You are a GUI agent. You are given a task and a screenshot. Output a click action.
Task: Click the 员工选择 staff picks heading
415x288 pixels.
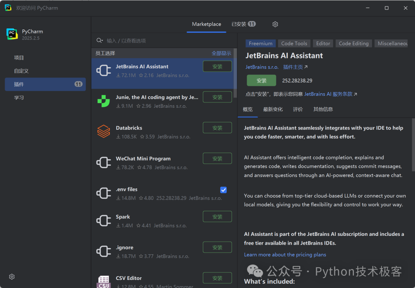tap(105, 53)
